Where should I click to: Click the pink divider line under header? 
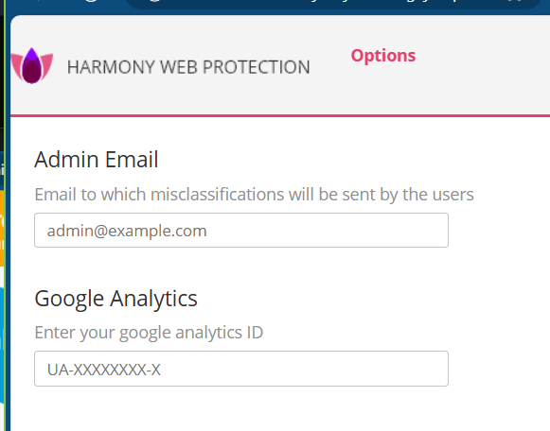[x=280, y=115]
